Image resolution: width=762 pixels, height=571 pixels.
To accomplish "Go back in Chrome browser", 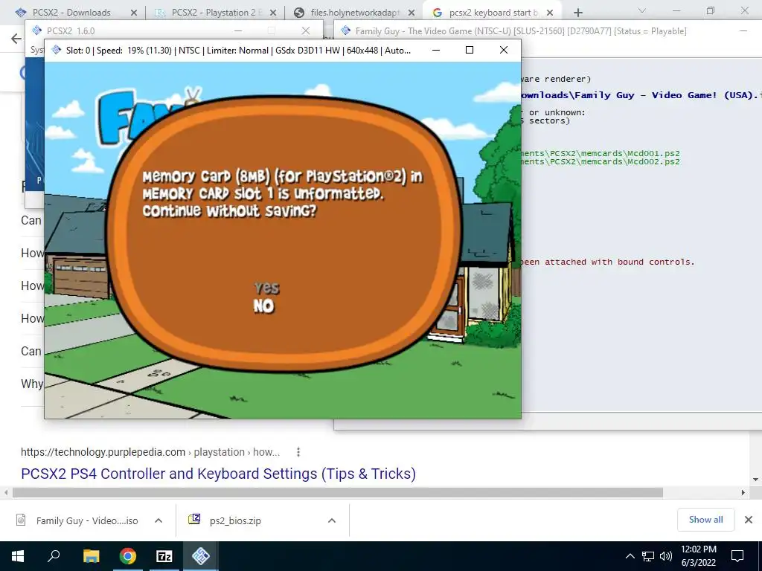I will click(x=16, y=39).
